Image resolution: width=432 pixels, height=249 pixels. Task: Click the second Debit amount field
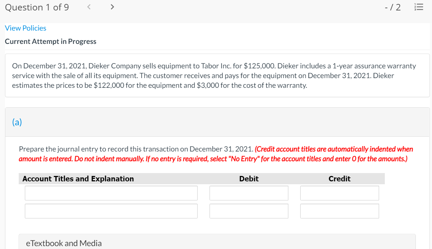(x=249, y=211)
